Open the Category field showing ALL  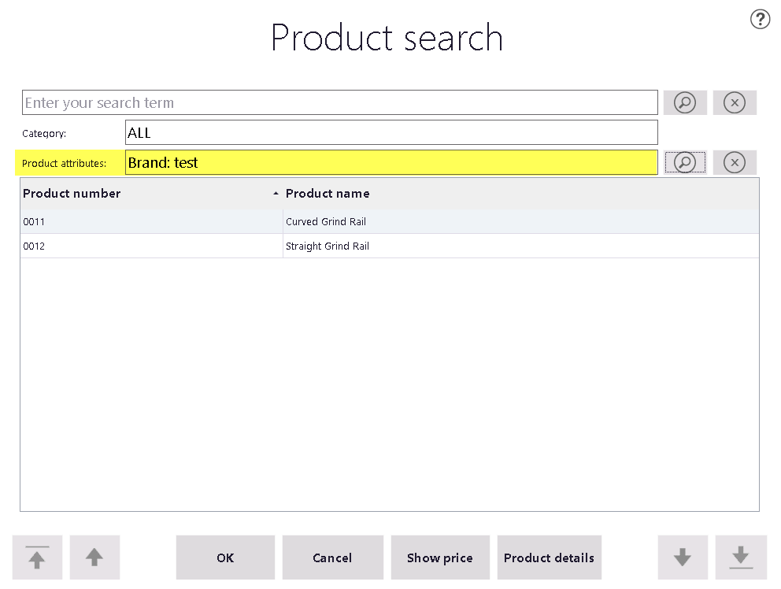point(391,132)
